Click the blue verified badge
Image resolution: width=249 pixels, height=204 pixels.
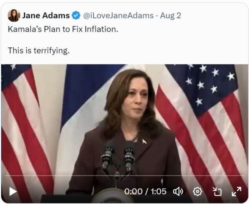pos(76,15)
